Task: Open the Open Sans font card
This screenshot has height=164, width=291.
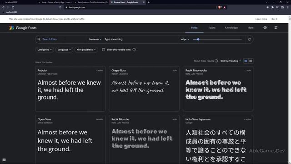Action: point(70,139)
